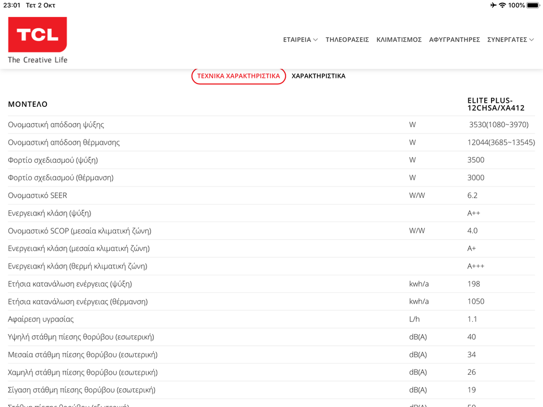Click Ετήσια κατανάλωση ενέργειας (θέρμανση) label
The width and height of the screenshot is (543, 407).
[x=78, y=302]
